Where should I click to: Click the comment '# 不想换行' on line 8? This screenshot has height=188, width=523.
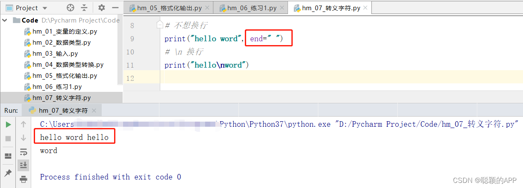click(x=186, y=26)
